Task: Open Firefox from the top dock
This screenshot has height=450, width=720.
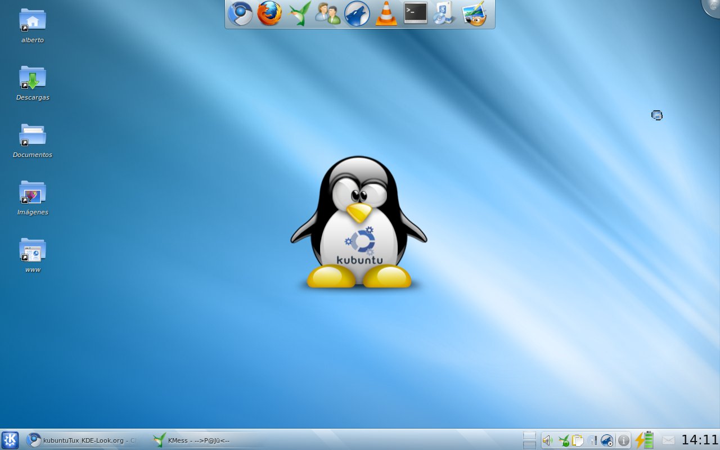Action: point(269,13)
